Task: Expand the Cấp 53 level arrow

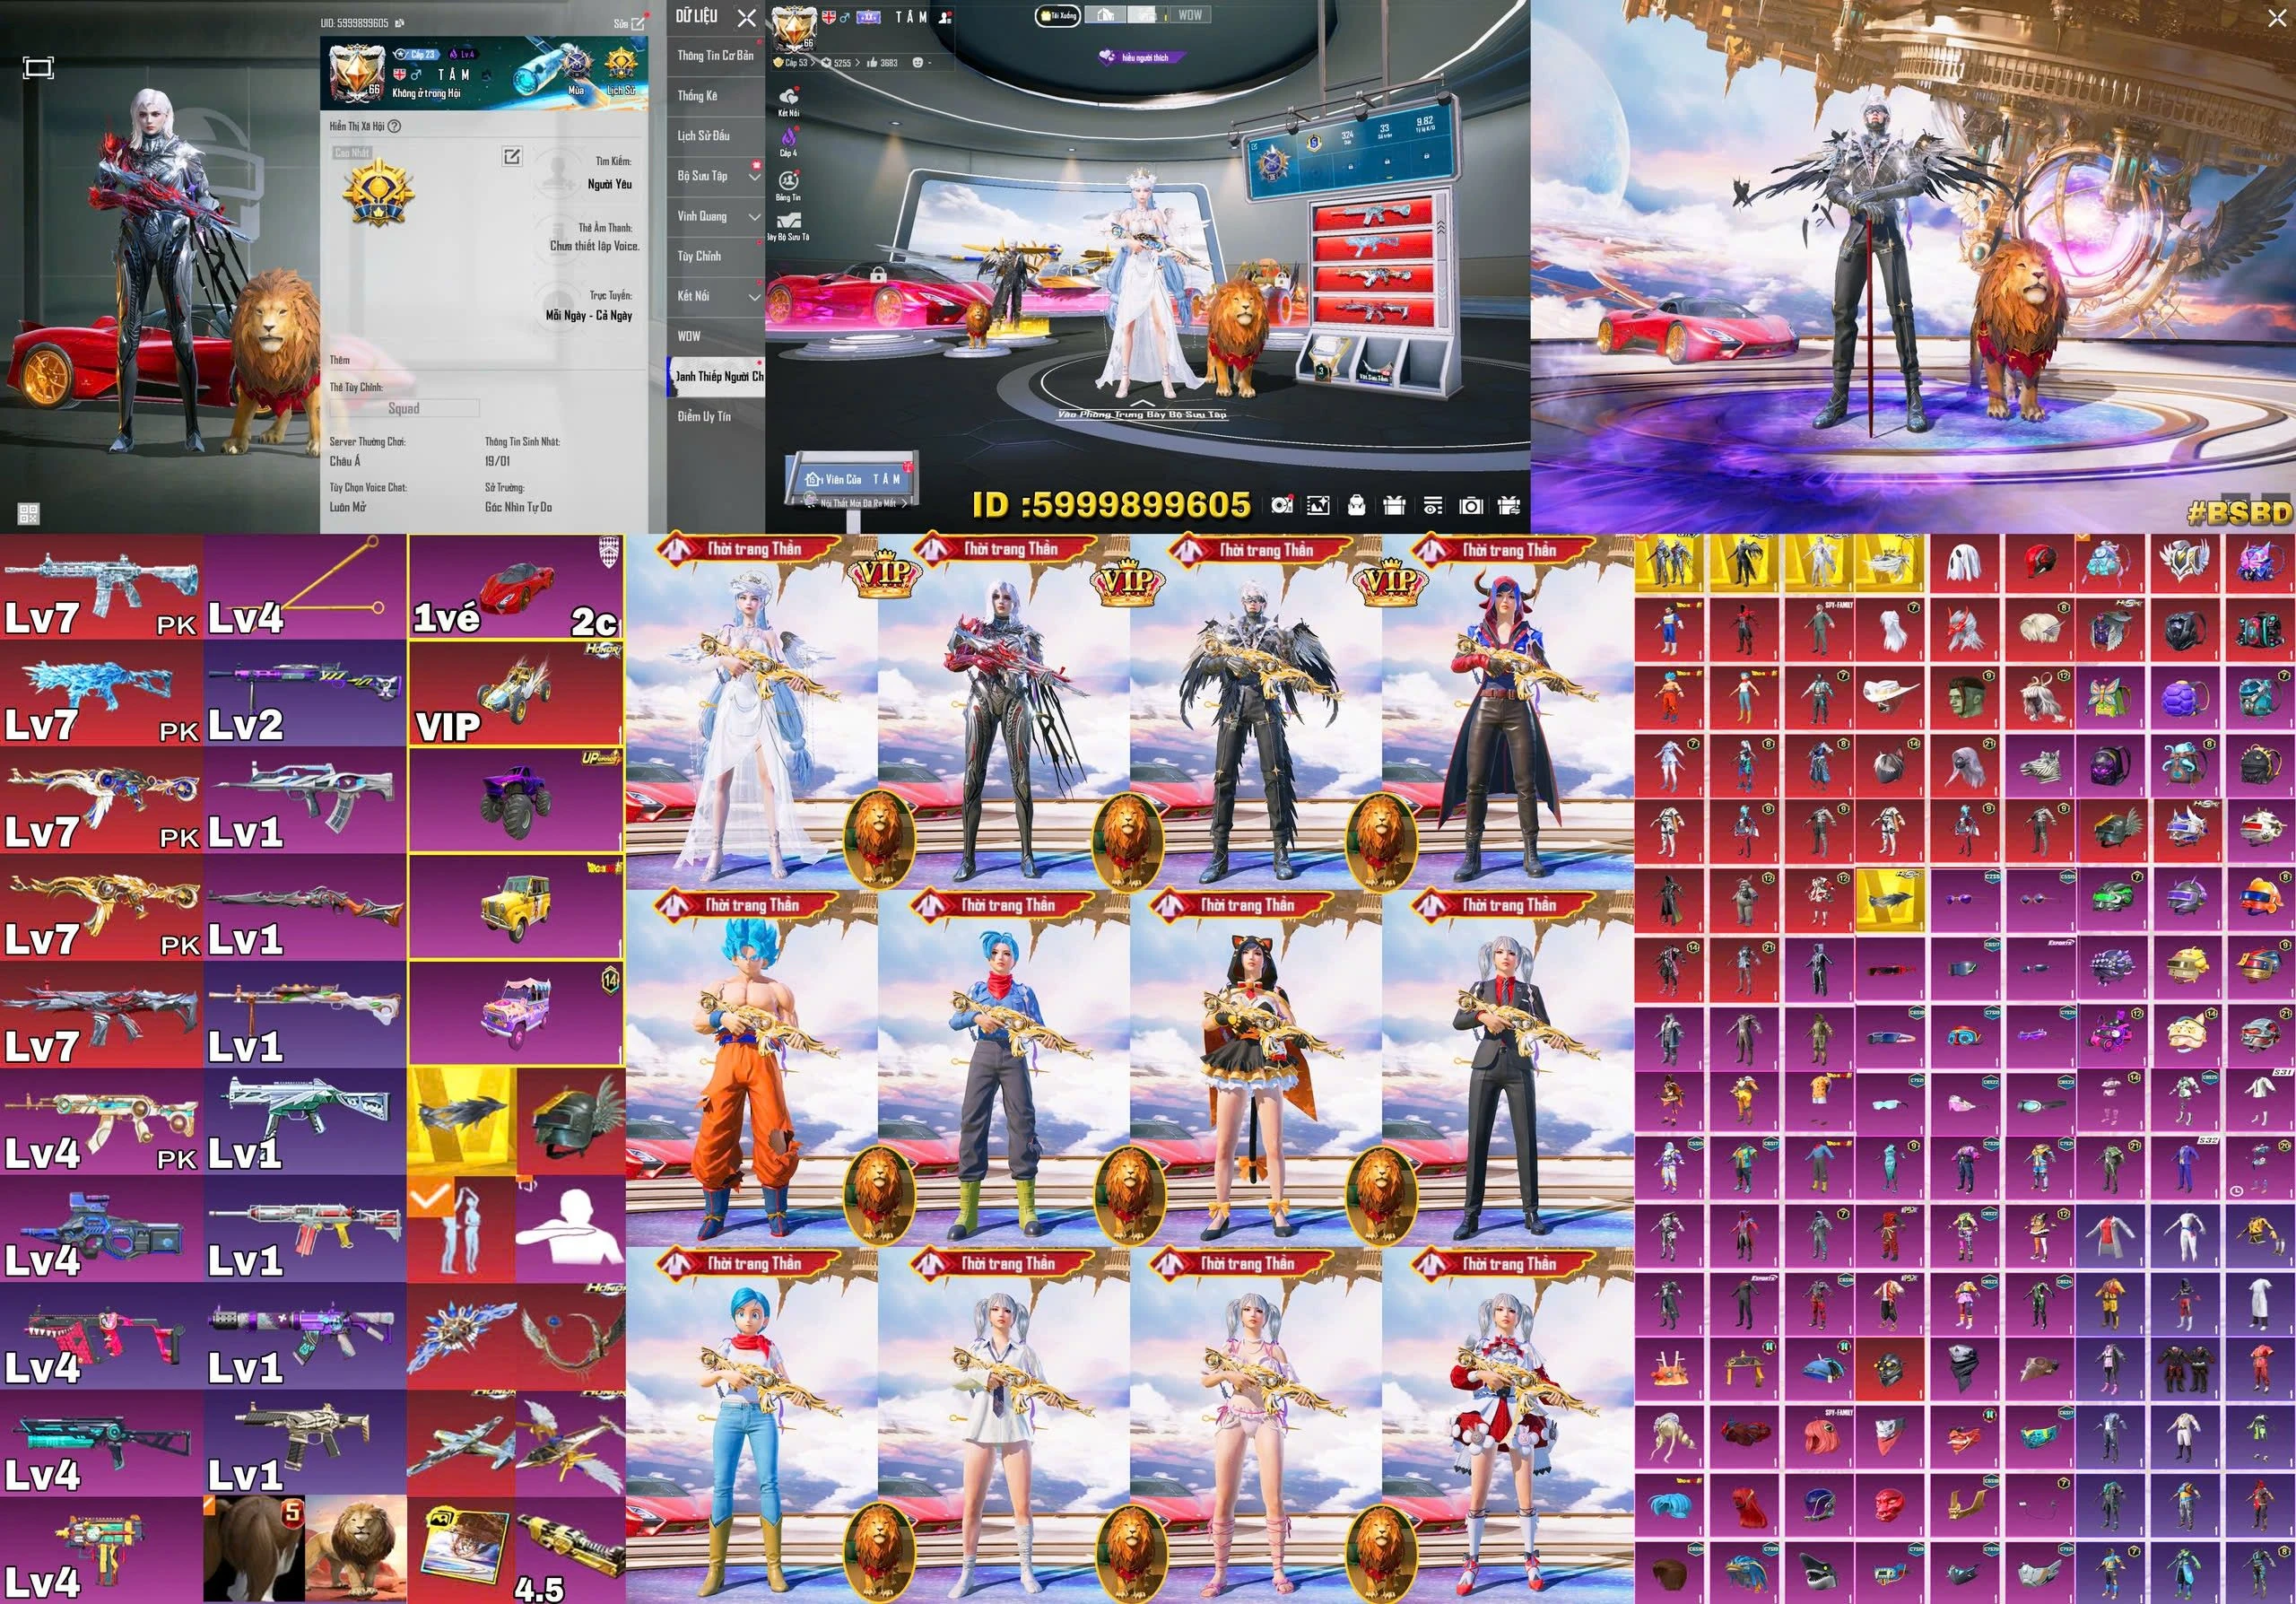Action: tap(812, 63)
